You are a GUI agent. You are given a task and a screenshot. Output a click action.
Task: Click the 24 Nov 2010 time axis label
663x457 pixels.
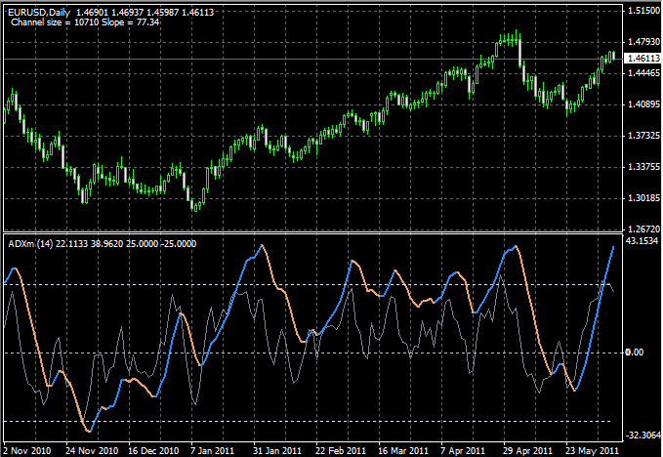[x=92, y=451]
